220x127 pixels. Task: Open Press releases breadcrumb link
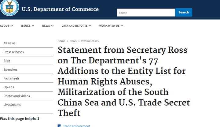[90, 41]
